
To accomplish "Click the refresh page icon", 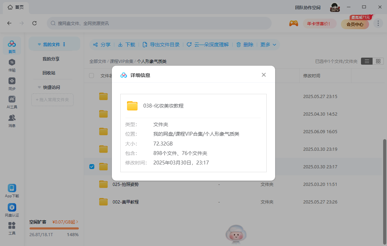I will click(34, 23).
